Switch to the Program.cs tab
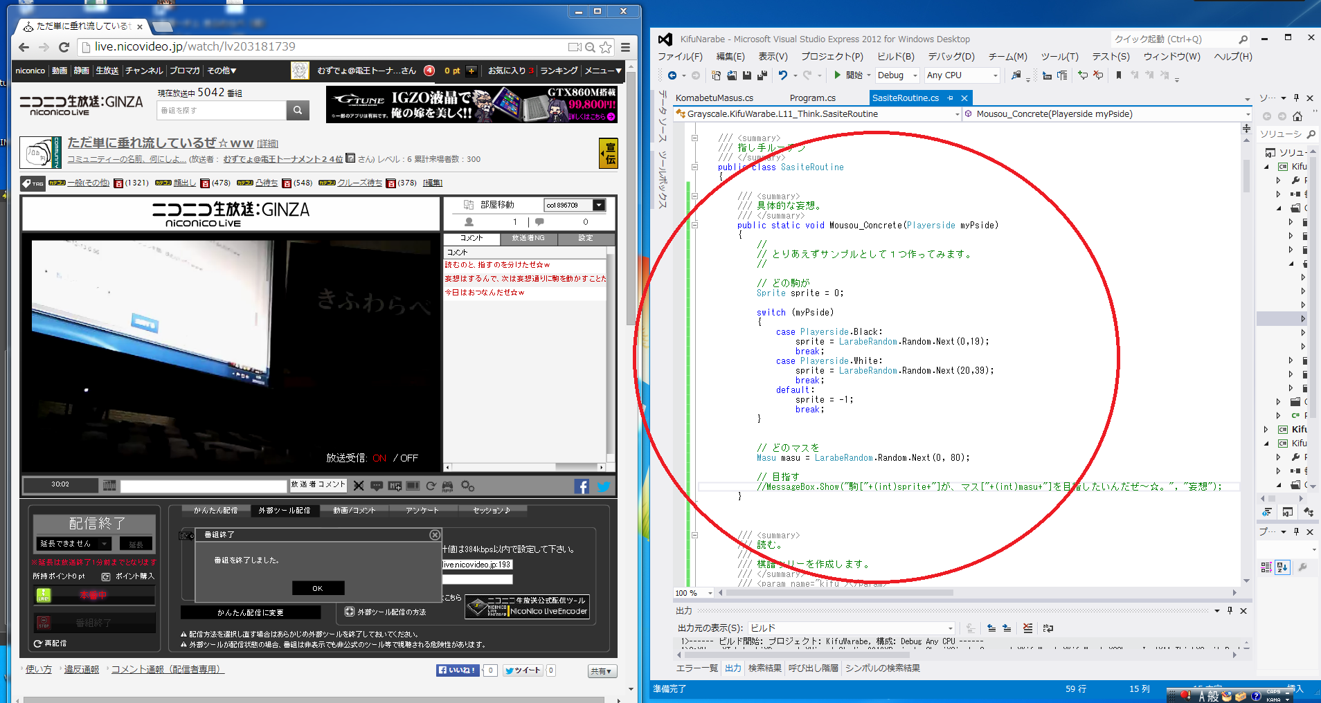 click(x=812, y=98)
